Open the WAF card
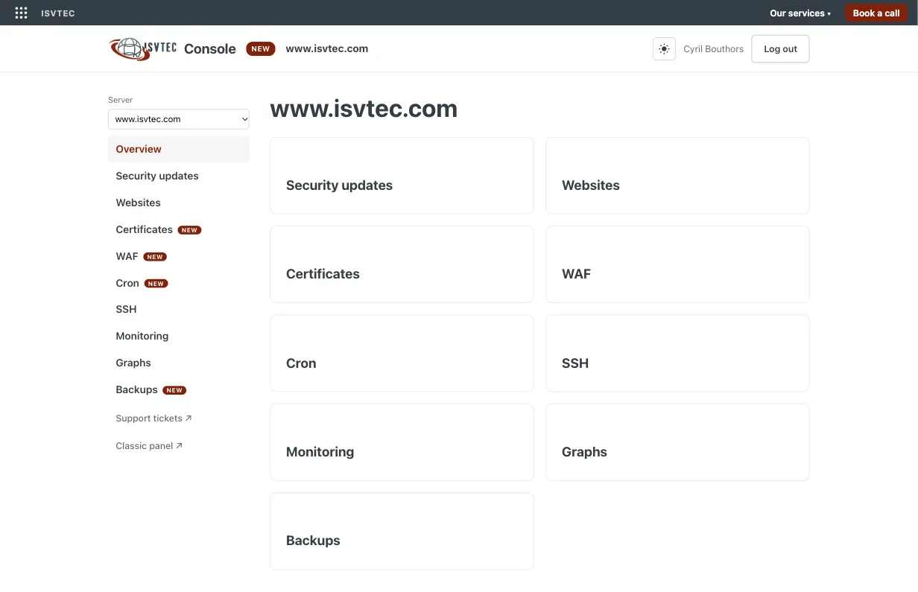The width and height of the screenshot is (918, 592). pos(677,264)
